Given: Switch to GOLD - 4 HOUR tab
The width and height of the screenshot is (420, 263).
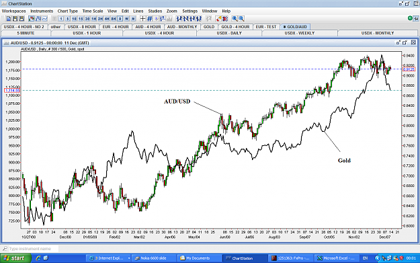Looking at the screenshot, I should point(235,27).
